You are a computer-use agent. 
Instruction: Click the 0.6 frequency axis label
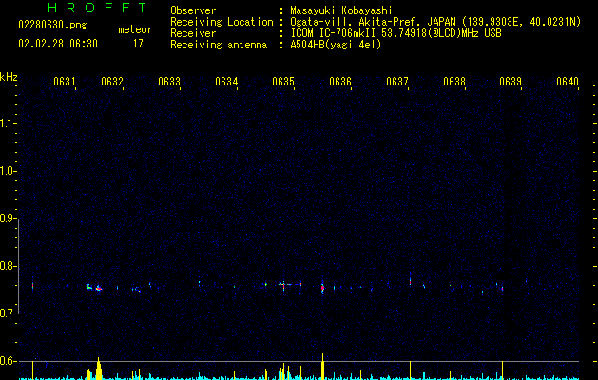pos(8,361)
